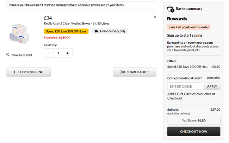Click Earn +28 points on this order

point(189,27)
